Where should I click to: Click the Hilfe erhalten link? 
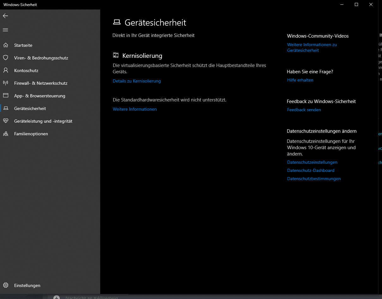coord(300,80)
